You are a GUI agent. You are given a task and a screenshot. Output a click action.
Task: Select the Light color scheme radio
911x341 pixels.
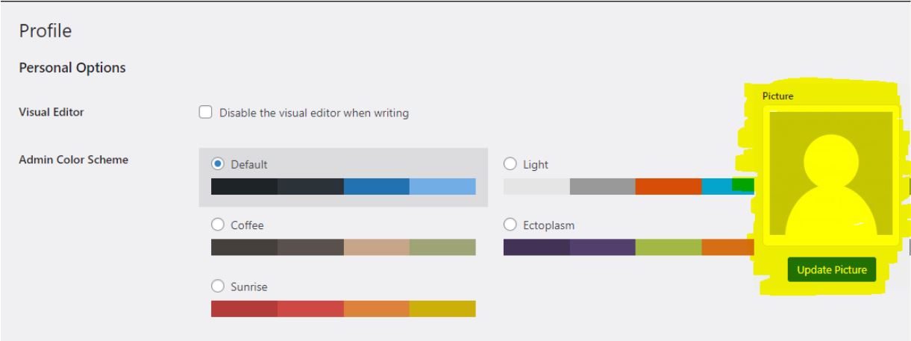pos(511,163)
